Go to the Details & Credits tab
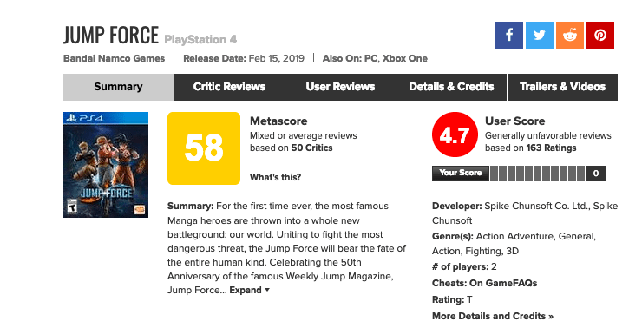 451,87
